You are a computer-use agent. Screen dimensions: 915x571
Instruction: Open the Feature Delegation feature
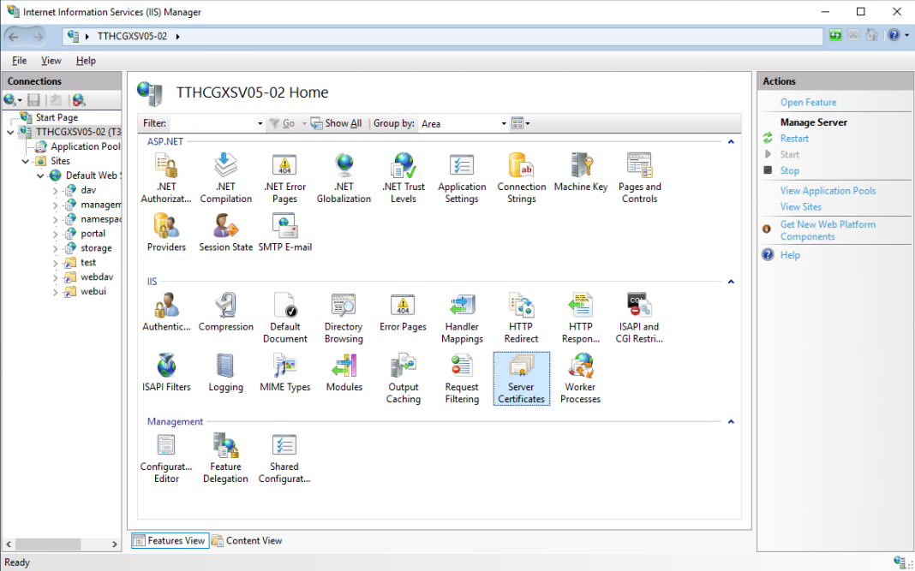click(226, 458)
